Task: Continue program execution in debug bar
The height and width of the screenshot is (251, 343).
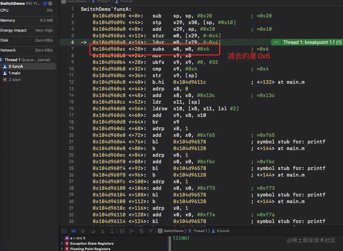Action: (83, 231)
